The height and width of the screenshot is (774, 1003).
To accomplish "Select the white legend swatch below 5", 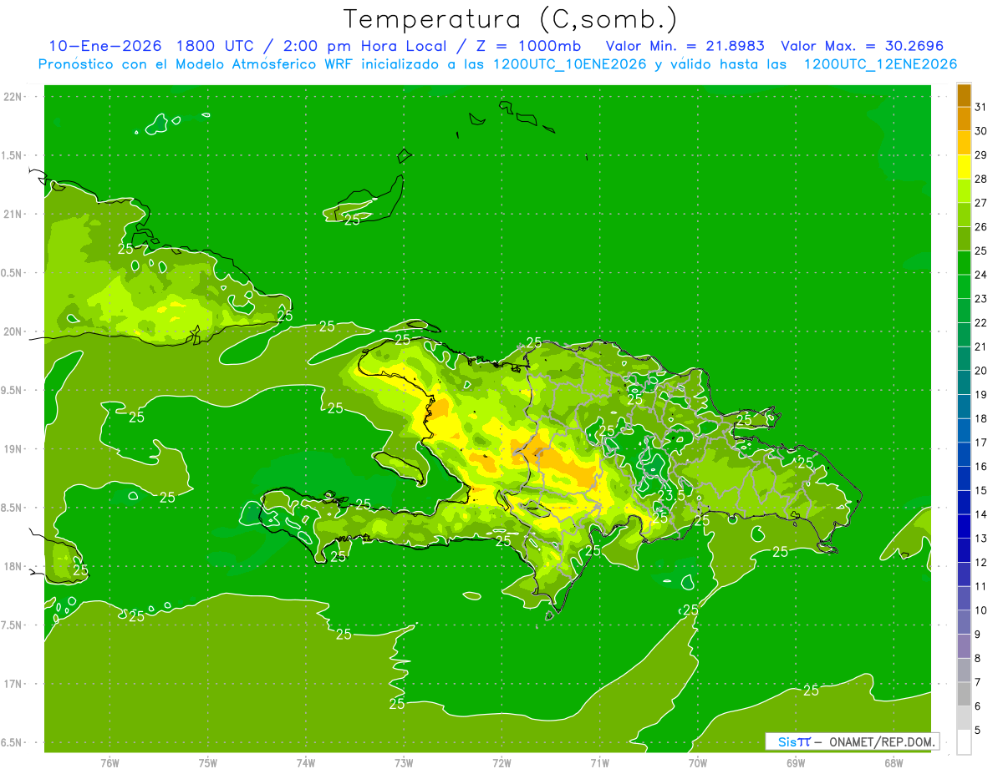I will click(964, 742).
